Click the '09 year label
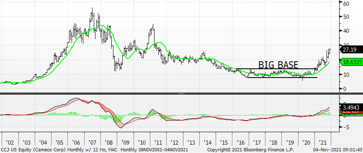The image size is (363, 153). (x=125, y=142)
